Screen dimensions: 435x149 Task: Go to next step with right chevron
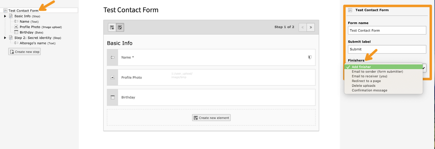[311, 27]
